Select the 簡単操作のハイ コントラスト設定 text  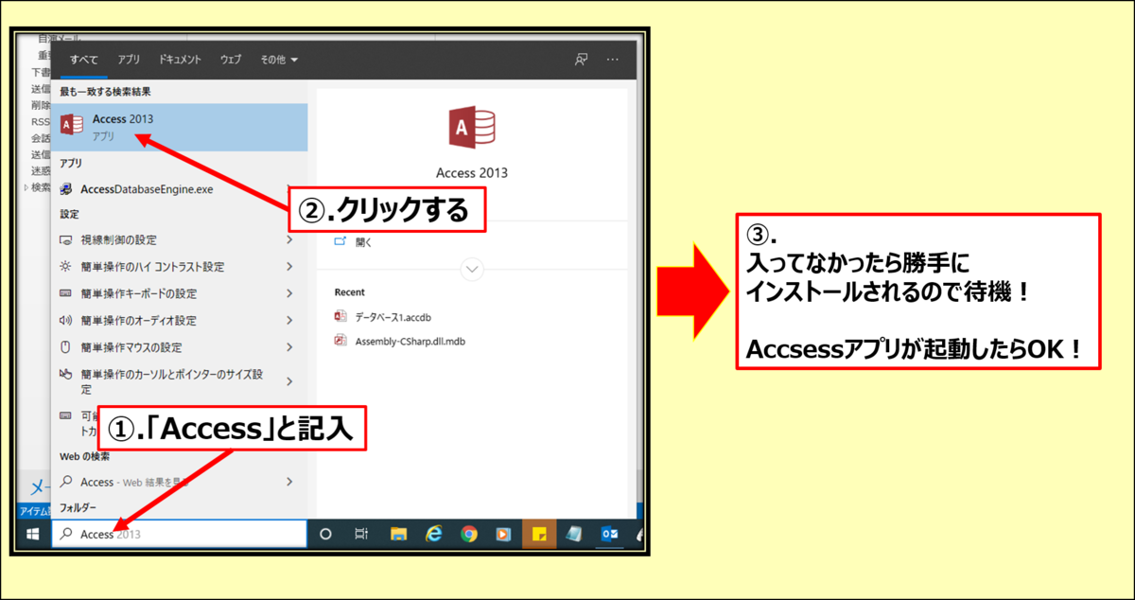pos(152,267)
